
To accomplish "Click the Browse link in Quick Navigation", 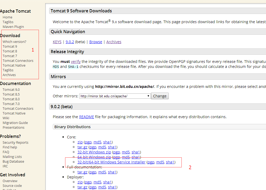I will (x=96, y=42).
